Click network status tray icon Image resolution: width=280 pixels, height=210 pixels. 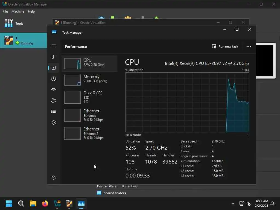point(242,203)
